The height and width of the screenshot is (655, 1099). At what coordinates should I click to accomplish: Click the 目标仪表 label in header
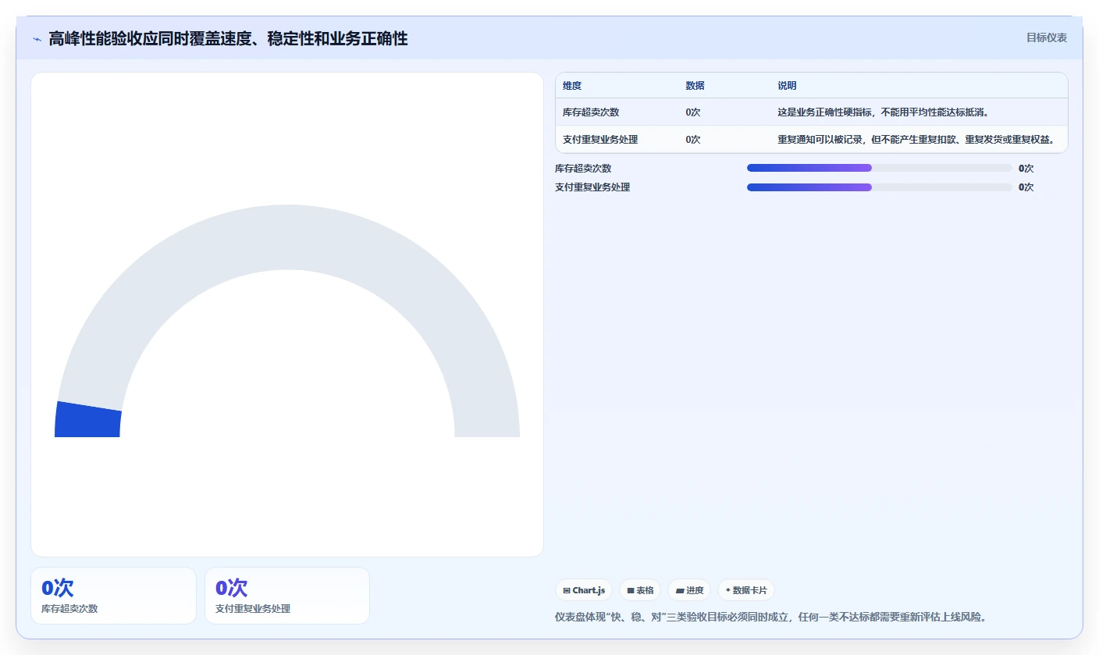tap(1046, 37)
